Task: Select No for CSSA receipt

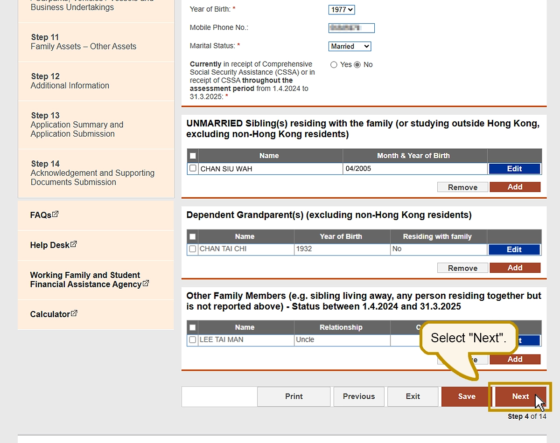Action: pos(357,65)
